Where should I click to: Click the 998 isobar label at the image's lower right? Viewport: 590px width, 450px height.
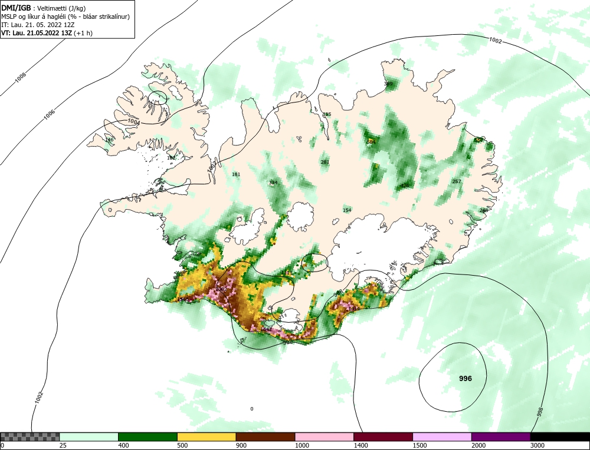pyautogui.click(x=540, y=413)
